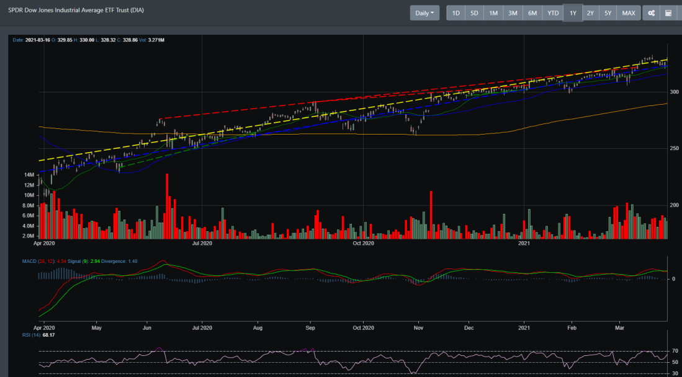Display full history with MAX
The height and width of the screenshot is (377, 682).
click(629, 13)
